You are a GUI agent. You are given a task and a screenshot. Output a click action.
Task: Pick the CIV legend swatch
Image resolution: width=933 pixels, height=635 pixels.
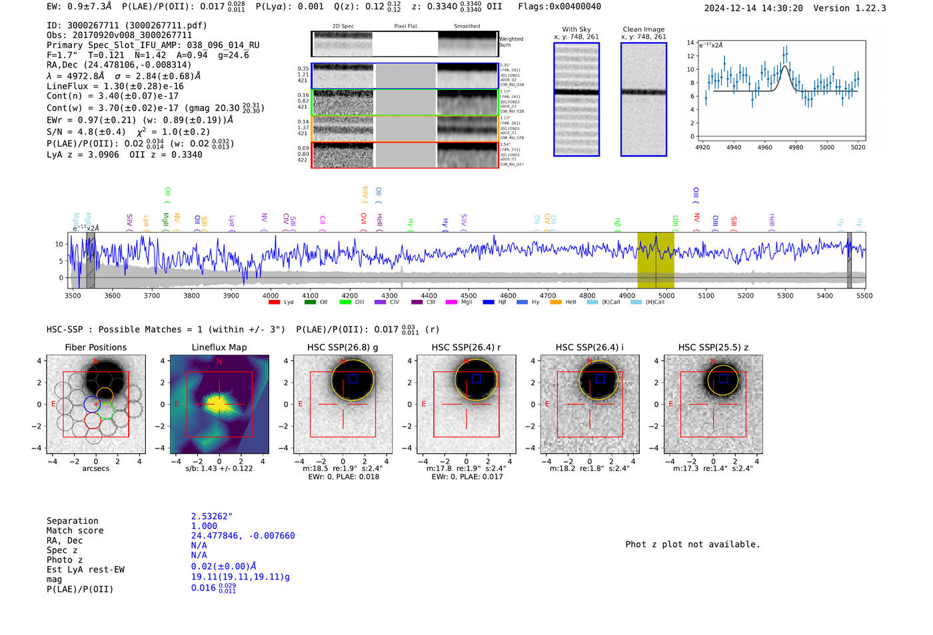[x=381, y=303]
